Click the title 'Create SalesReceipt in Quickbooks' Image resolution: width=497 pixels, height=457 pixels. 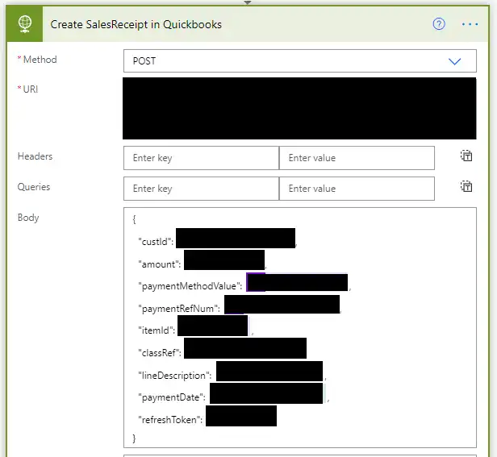coord(136,24)
